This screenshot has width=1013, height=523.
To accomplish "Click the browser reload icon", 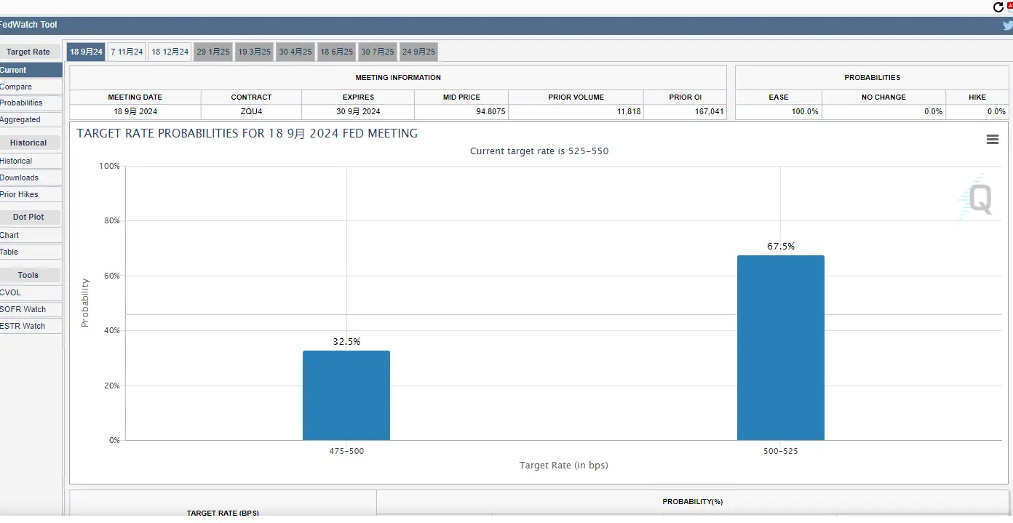I will pyautogui.click(x=998, y=7).
